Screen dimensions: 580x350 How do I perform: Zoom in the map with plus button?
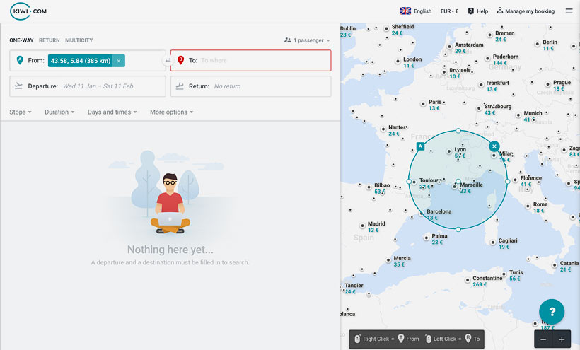pos(562,339)
